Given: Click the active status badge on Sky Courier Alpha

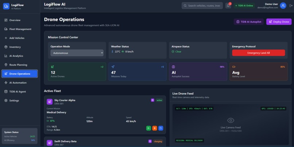Looking at the screenshot, I should (159, 100).
